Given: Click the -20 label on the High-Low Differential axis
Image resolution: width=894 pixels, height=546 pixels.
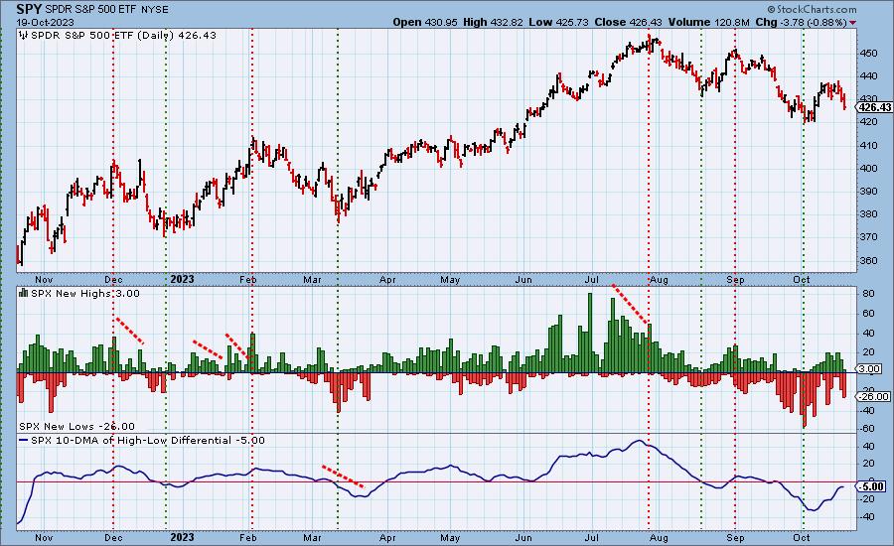Looking at the screenshot, I should pyautogui.click(x=867, y=499).
